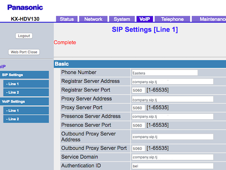Click the Logout button
226x170 pixels.
click(x=24, y=36)
